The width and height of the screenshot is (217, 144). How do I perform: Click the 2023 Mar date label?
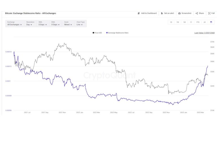(200, 112)
